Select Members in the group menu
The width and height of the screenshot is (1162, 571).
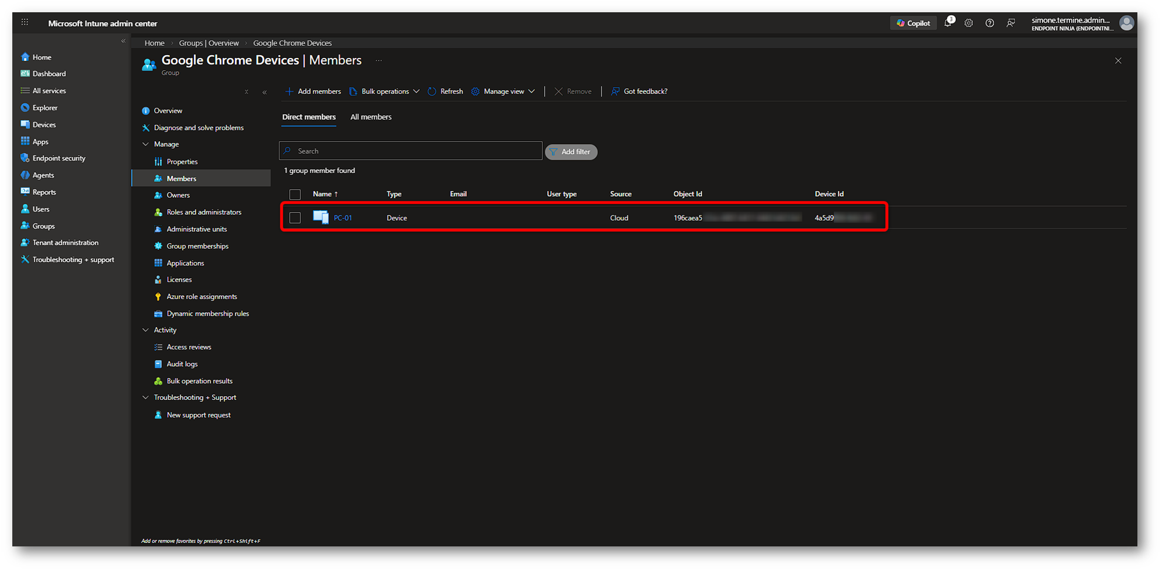click(201, 179)
